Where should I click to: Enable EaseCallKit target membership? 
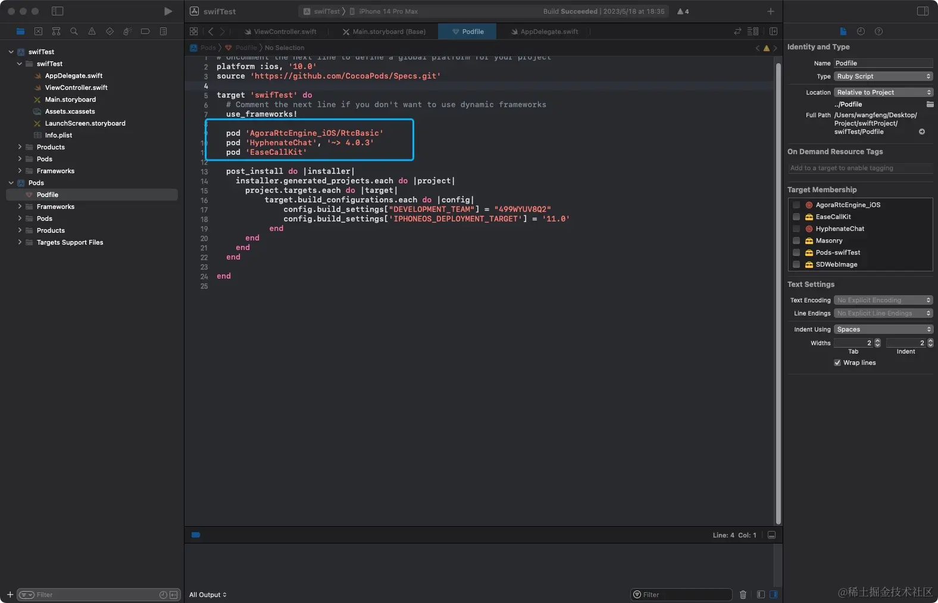tap(796, 217)
